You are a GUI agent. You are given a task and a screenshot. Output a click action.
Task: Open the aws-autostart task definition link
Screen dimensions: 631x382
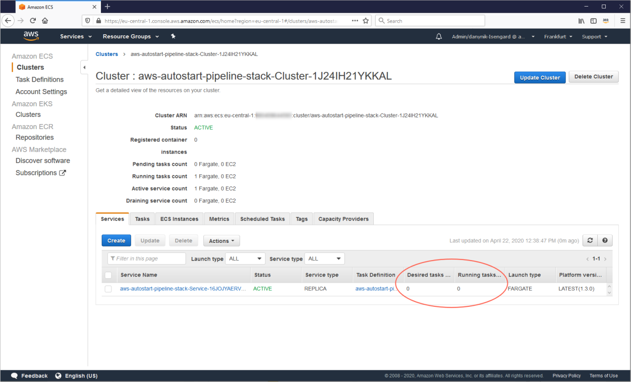(375, 289)
